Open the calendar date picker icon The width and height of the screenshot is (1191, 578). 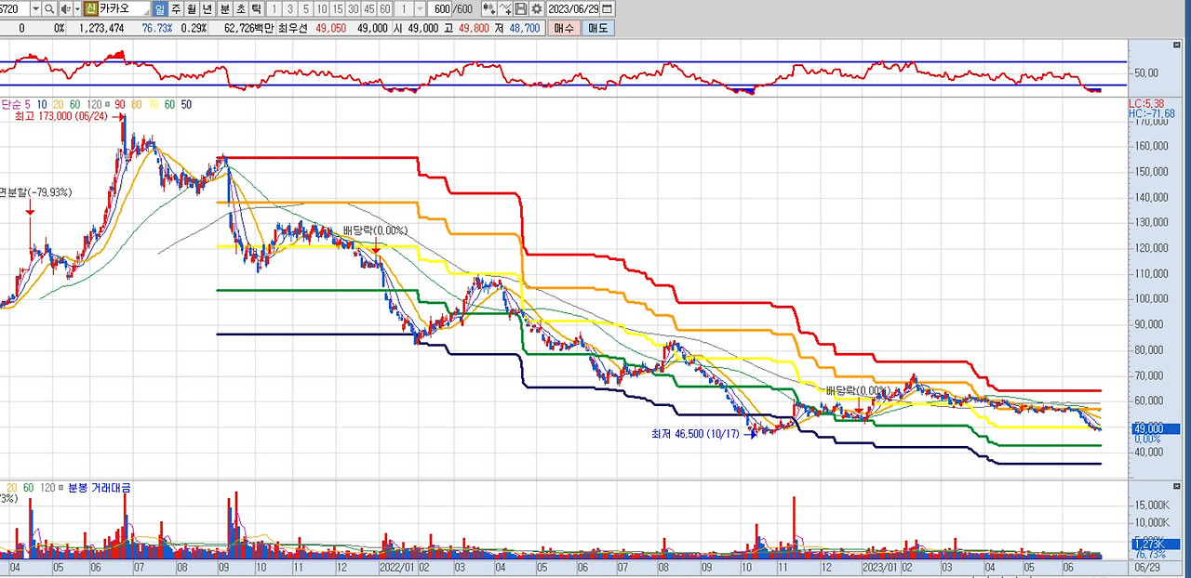click(608, 8)
